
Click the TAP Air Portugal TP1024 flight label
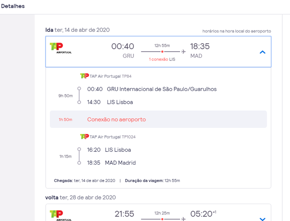click(x=113, y=137)
